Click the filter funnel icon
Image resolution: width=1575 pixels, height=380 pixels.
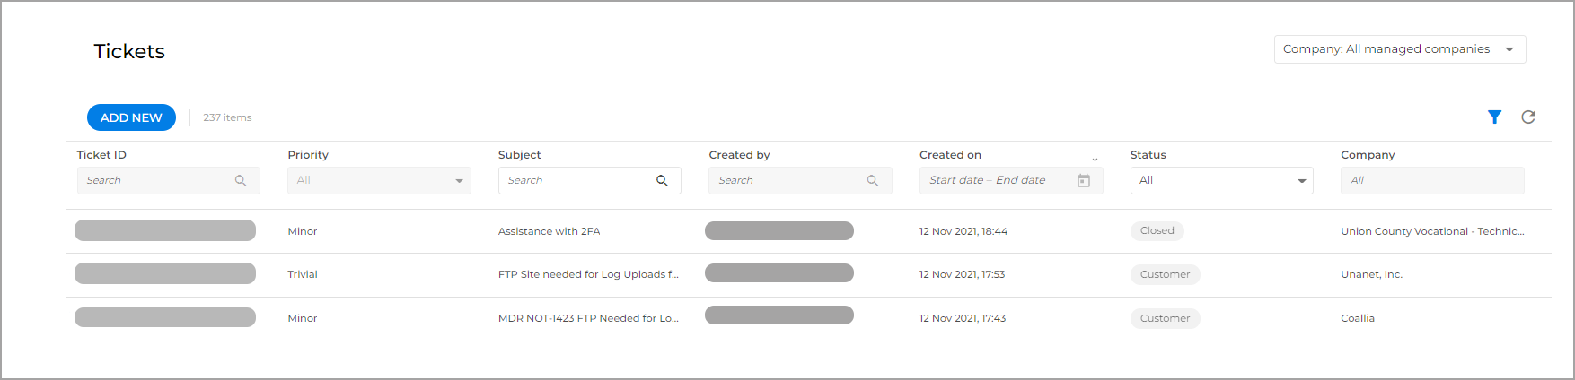[1494, 117]
